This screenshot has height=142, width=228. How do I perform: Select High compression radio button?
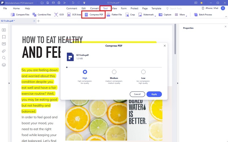pos(85,72)
